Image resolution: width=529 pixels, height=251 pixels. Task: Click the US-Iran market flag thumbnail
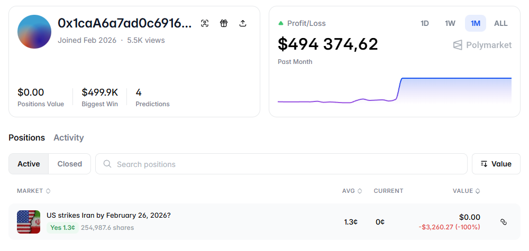pos(29,221)
